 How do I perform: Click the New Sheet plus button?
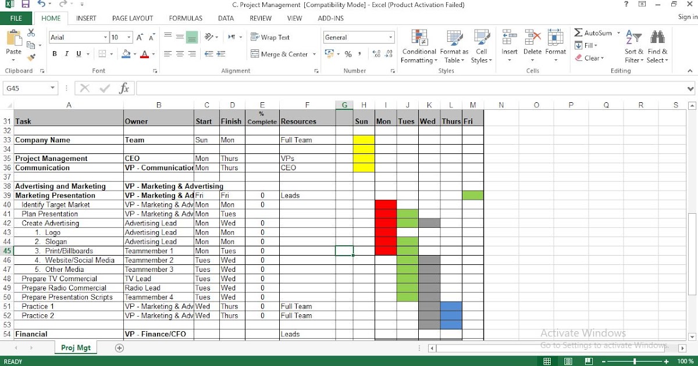pos(119,347)
